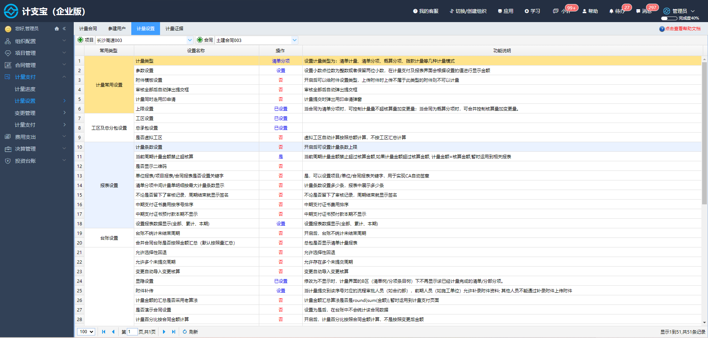Go to the next page arrow
Screen dimensions: 708x338
click(x=164, y=332)
